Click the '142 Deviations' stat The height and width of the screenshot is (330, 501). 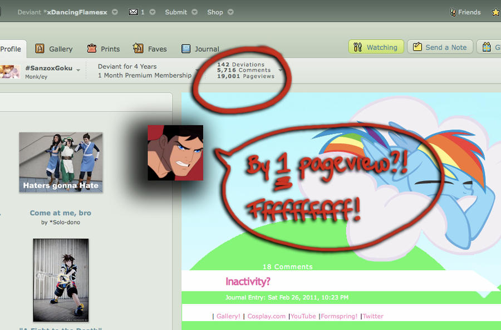click(240, 65)
